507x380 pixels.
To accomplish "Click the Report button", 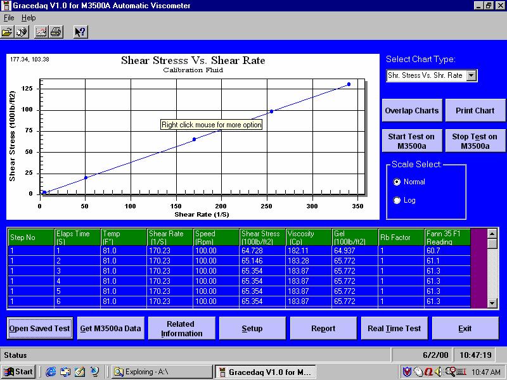I will click(323, 328).
